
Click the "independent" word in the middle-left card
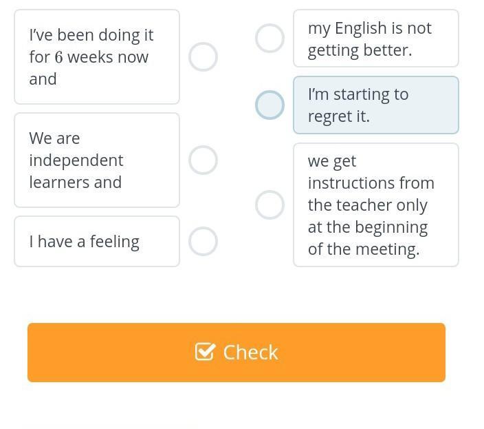tap(76, 160)
